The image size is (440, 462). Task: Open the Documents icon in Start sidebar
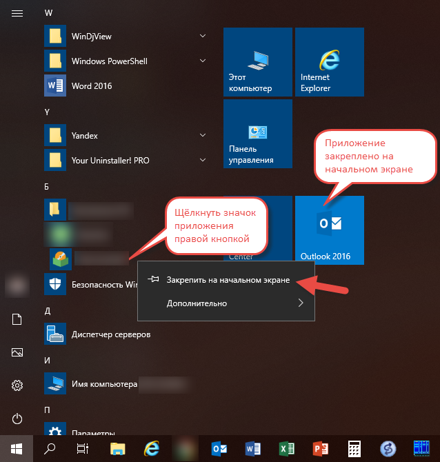[x=17, y=319]
